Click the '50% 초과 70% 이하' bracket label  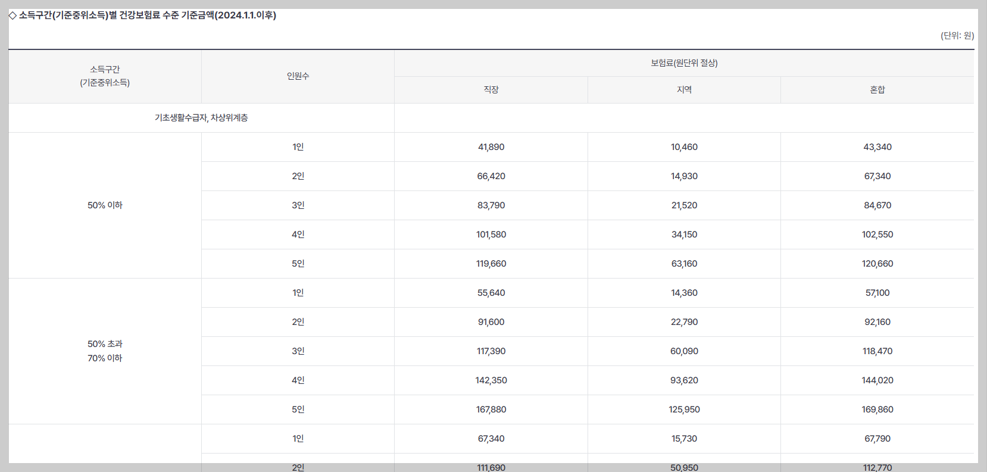coord(105,351)
